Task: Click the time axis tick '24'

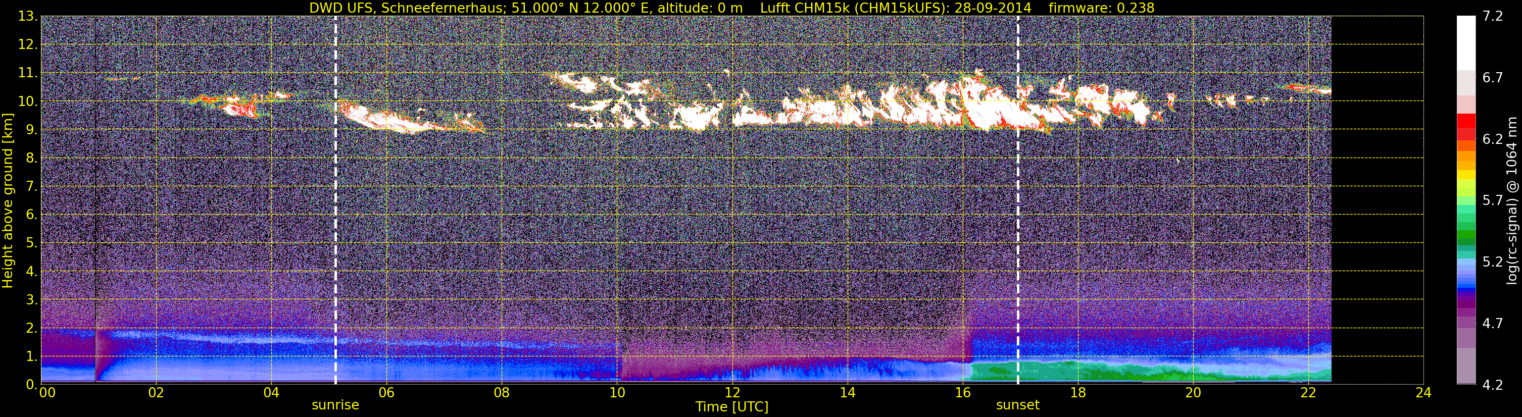Action: pyautogui.click(x=1424, y=392)
